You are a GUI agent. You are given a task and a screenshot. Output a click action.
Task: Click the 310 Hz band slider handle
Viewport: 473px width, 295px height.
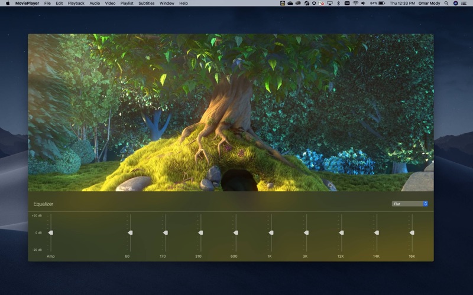pyautogui.click(x=200, y=232)
